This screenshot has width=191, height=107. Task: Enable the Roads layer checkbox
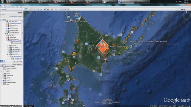[3, 73]
